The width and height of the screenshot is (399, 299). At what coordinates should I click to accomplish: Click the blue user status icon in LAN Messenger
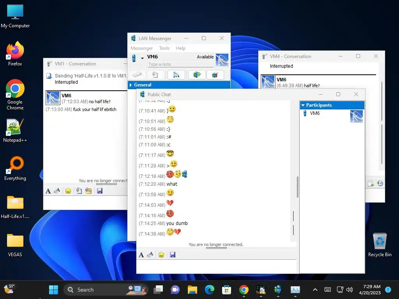pyautogui.click(x=134, y=58)
